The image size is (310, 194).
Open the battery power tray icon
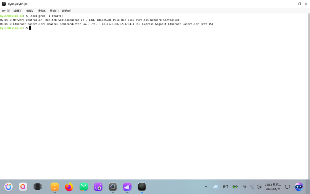coord(235,187)
